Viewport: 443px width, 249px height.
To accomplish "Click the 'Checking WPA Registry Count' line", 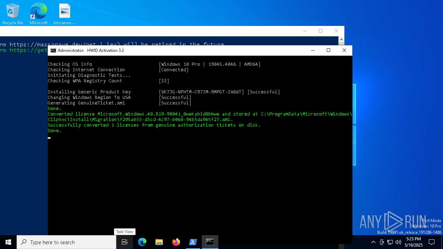I will click(85, 81).
